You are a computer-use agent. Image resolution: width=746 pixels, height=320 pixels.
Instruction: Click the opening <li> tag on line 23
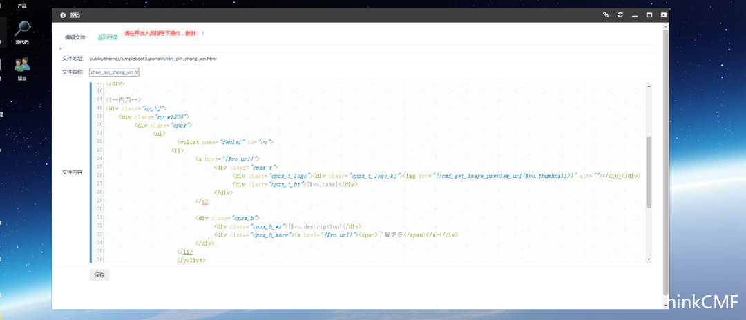(x=177, y=150)
